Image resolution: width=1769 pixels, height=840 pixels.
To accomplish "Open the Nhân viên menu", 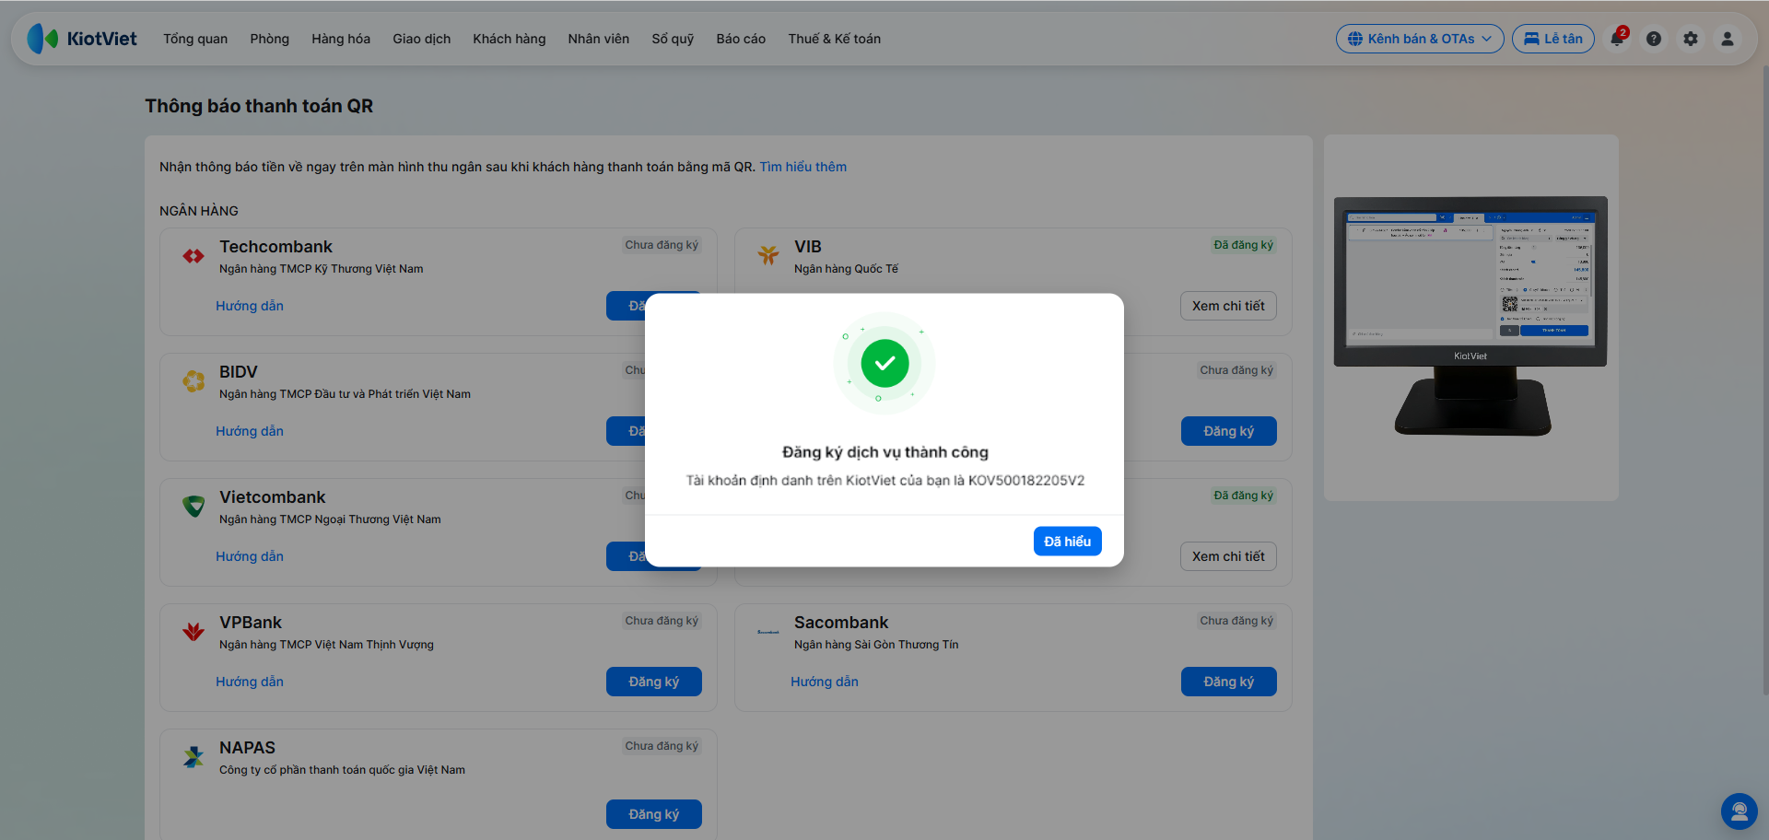I will [x=599, y=39].
